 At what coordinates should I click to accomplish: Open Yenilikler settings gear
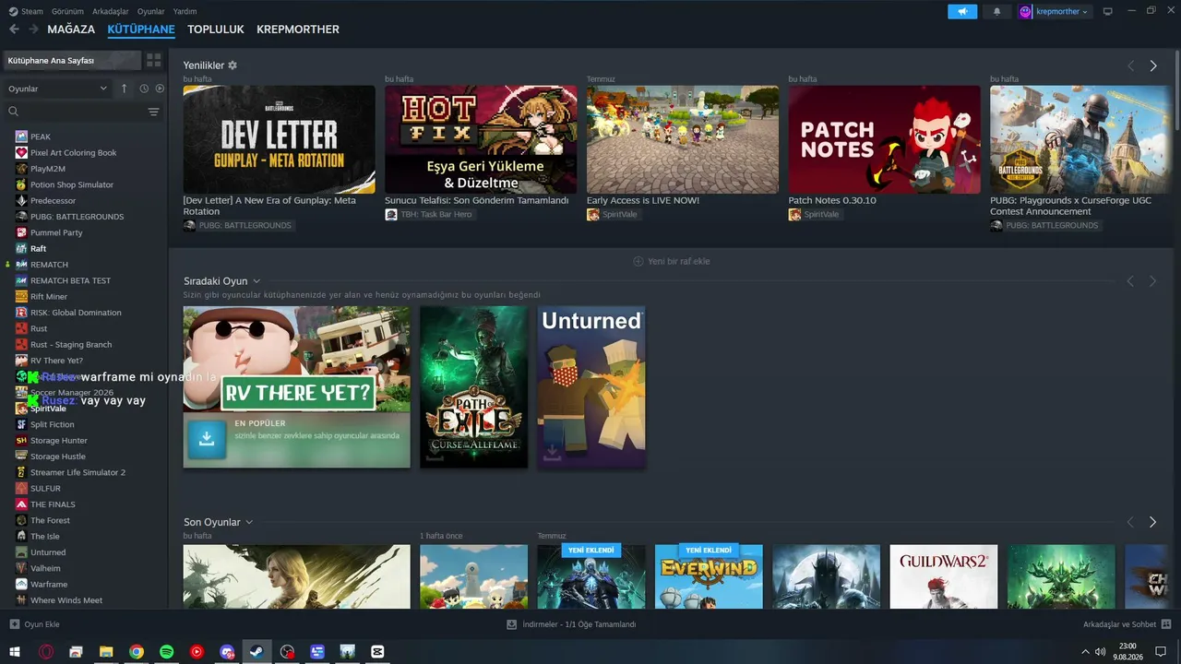(x=233, y=65)
